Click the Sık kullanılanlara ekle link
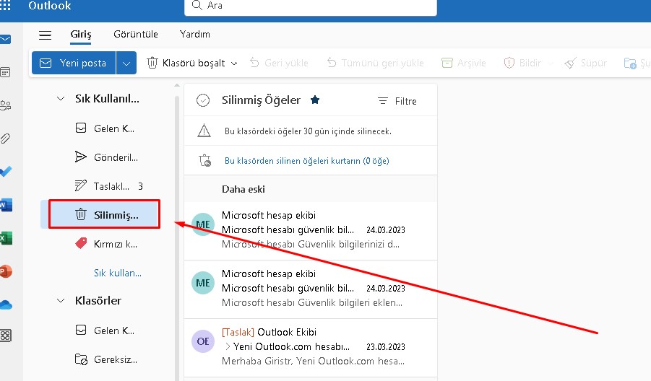This screenshot has height=381, width=651. coord(118,273)
